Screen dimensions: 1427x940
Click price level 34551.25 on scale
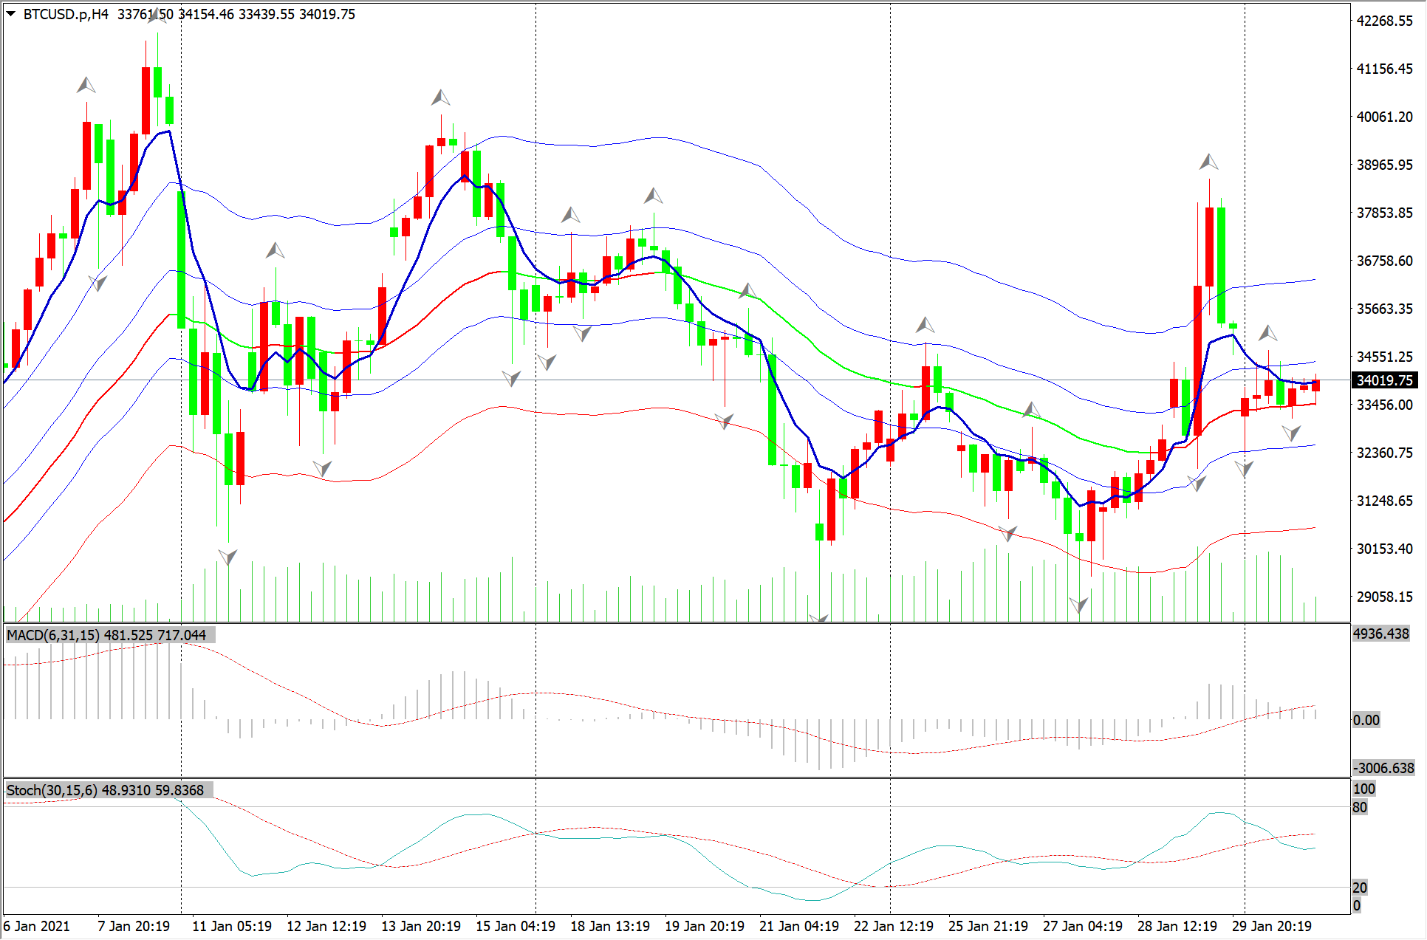pos(1385,357)
